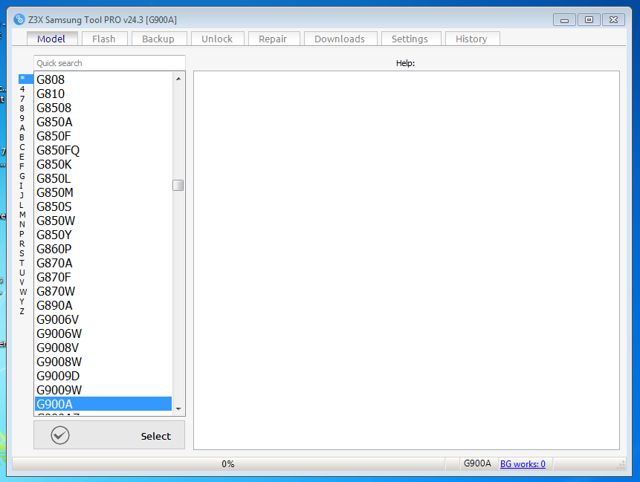Select model G9008V in the list

[103, 348]
